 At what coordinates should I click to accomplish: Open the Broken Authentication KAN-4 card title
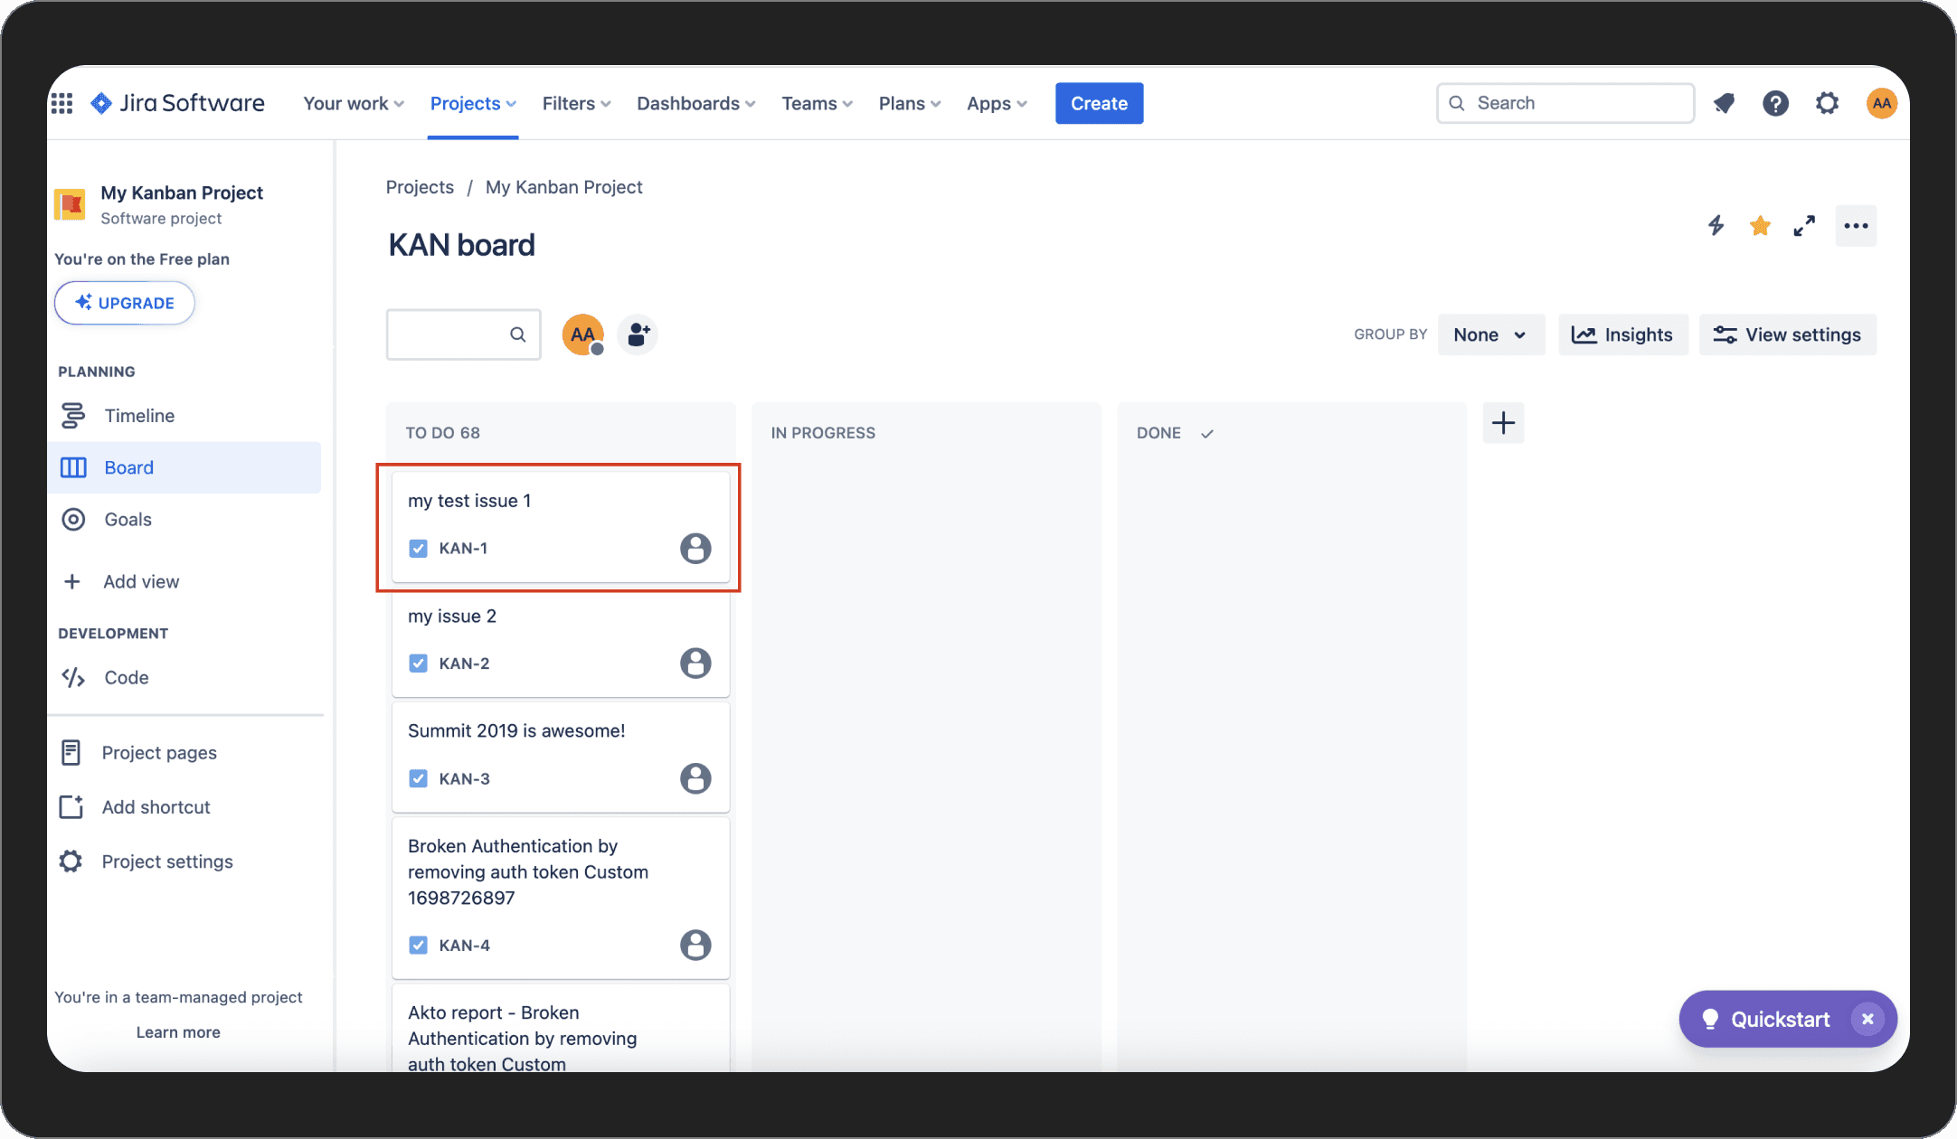(528, 871)
